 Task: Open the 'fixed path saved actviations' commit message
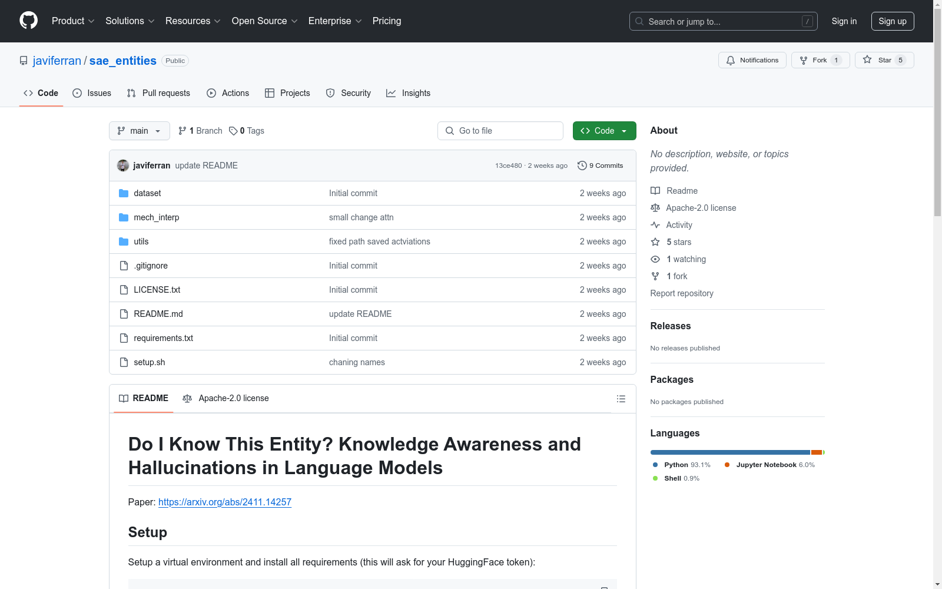coord(380,241)
